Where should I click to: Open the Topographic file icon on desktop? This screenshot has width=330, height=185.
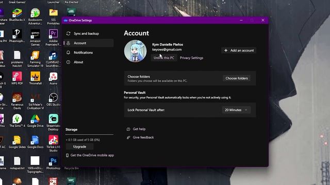pyautogui.click(x=35, y=165)
